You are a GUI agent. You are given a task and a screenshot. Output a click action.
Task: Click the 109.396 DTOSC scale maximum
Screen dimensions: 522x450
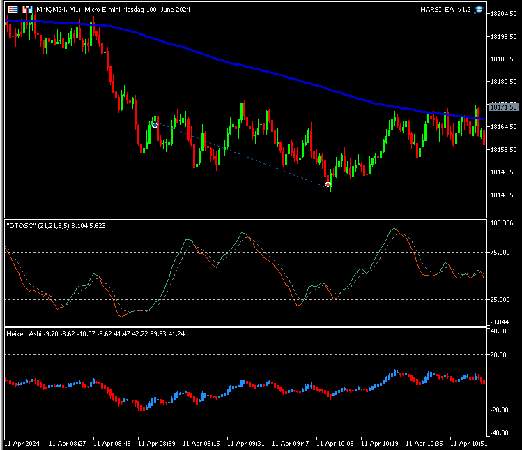tap(502, 223)
